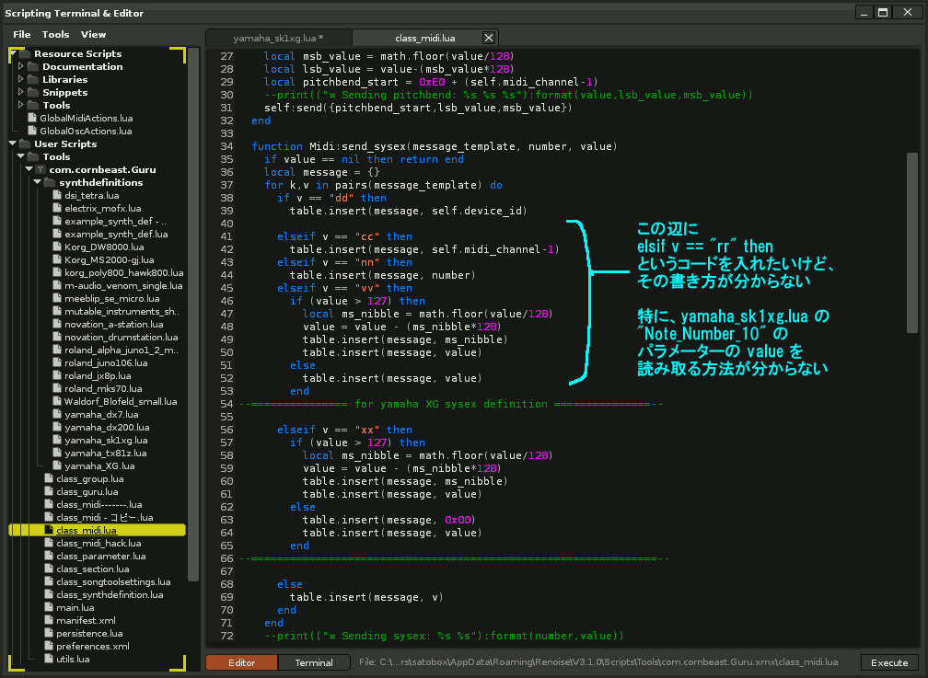
Task: Select the class_midi.lua tab
Action: pos(425,38)
